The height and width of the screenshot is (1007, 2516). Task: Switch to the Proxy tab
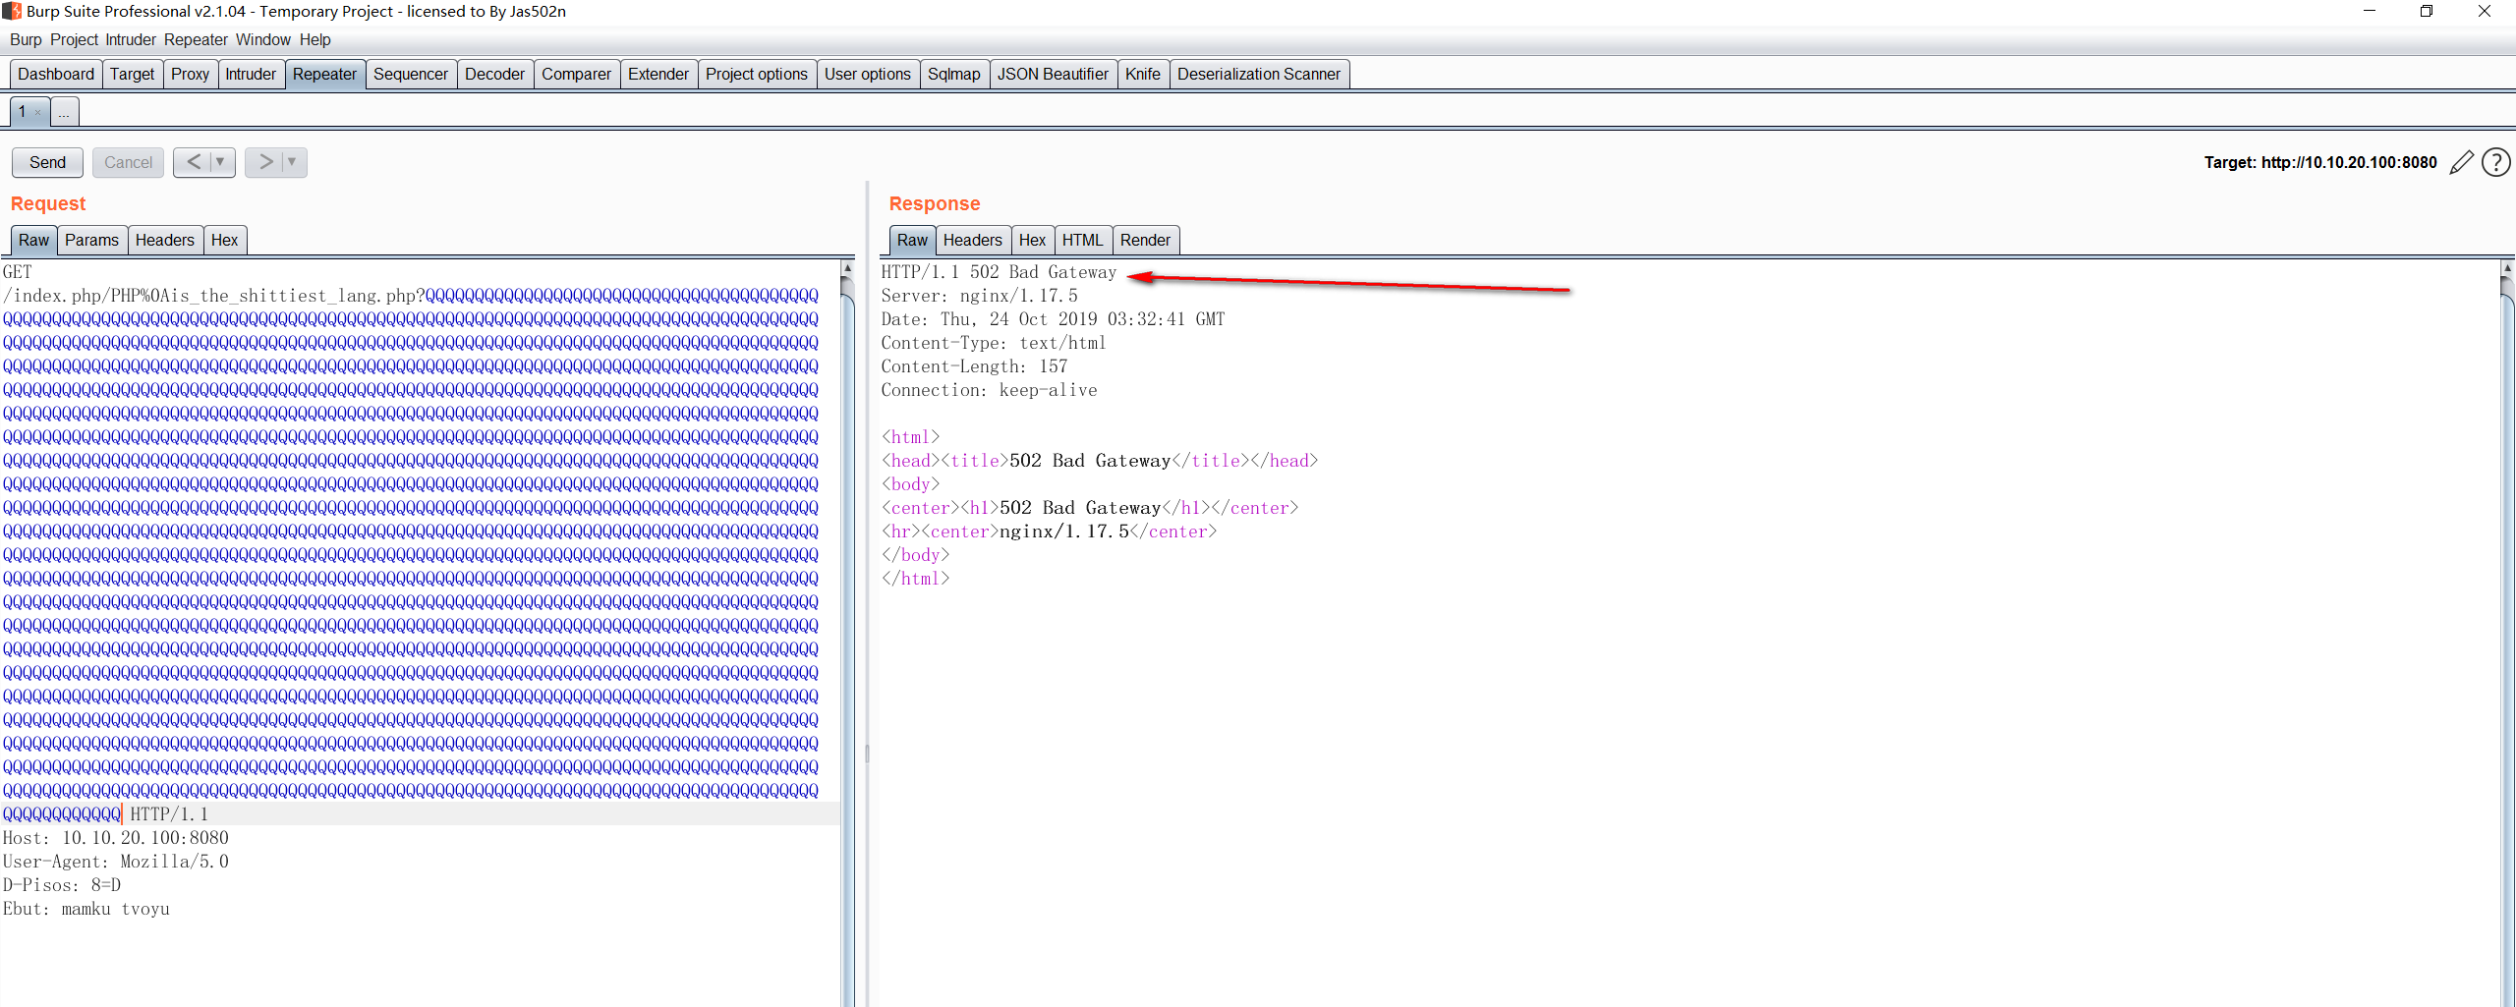coord(190,75)
